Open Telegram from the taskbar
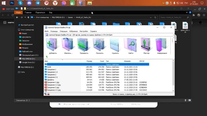Image resolution: width=207 pixels, height=116 pixels. coord(38,3)
